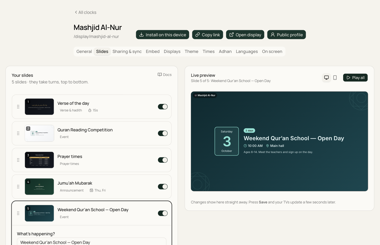Image resolution: width=380 pixels, height=245 pixels.
Task: Click the Main hall location in preview
Action: [x=275, y=146]
